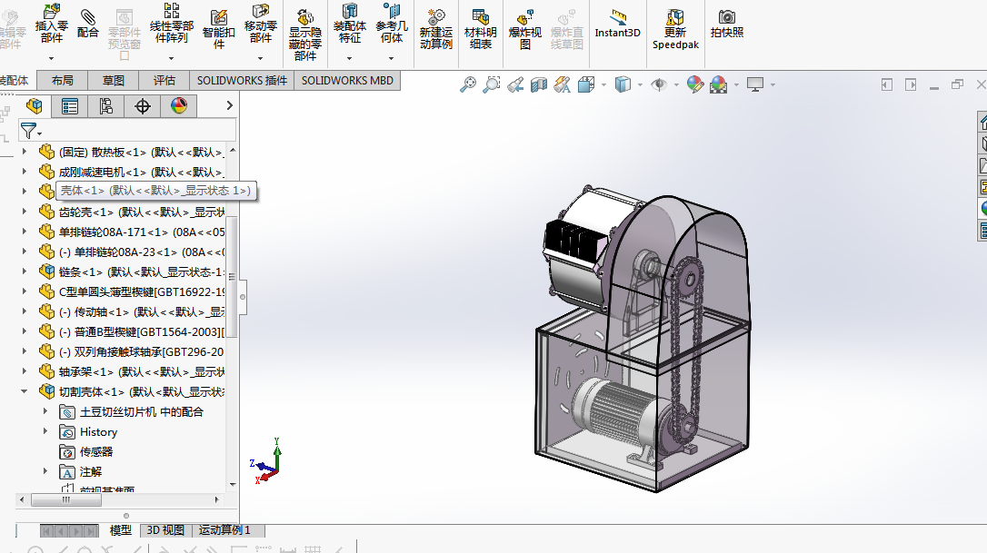Open the 3D 视图 bottom tab
Image resolution: width=987 pixels, height=553 pixels.
[x=165, y=530]
